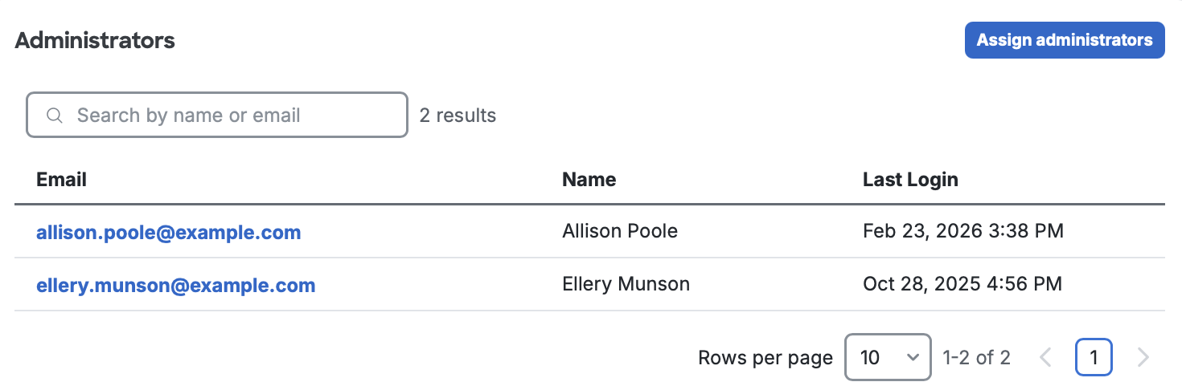Select page 1 in pagination
The image size is (1182, 390).
coord(1094,357)
